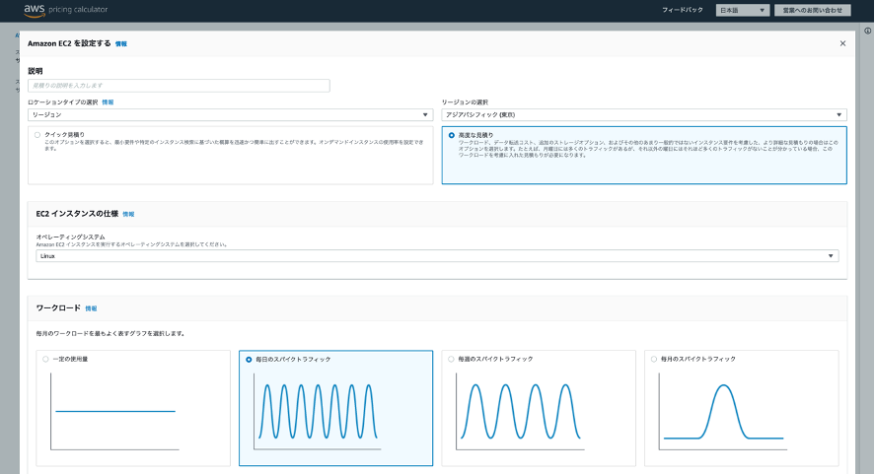Click the weekly spike traffic graph
The image size is (875, 474).
pos(521,412)
